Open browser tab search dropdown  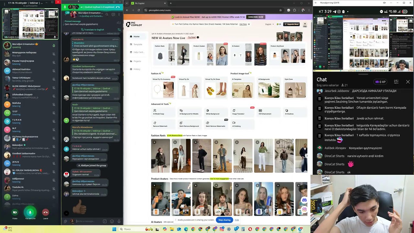point(126,3)
